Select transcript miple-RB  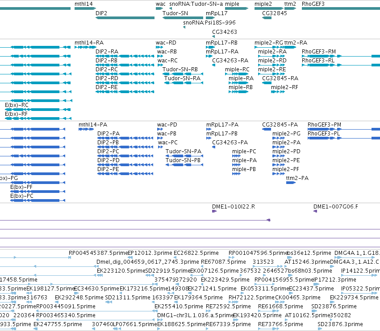click(240, 87)
